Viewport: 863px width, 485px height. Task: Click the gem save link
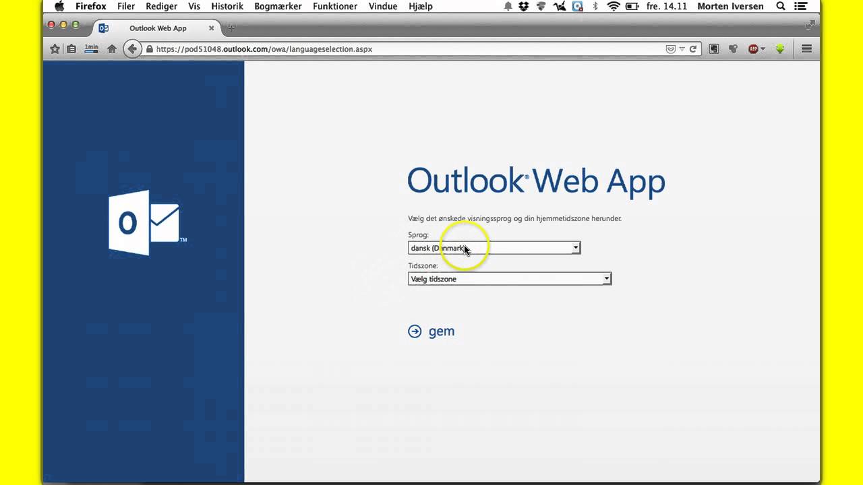coord(442,331)
